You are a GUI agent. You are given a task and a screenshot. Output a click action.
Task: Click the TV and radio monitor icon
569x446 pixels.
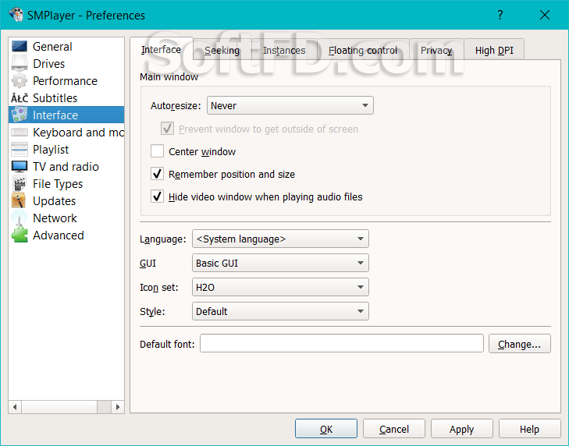point(20,166)
